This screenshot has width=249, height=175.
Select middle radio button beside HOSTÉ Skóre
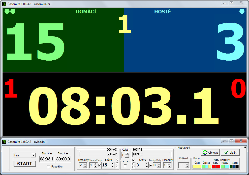133,163
